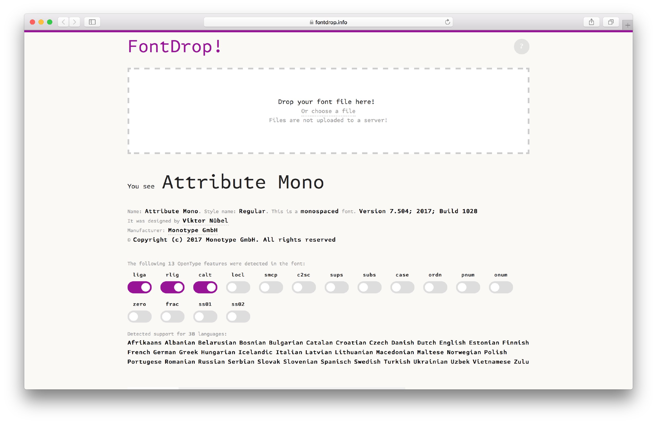Image resolution: width=657 pixels, height=424 pixels.
Task: Enable the onum oldstyle figures toggle
Action: (x=501, y=287)
